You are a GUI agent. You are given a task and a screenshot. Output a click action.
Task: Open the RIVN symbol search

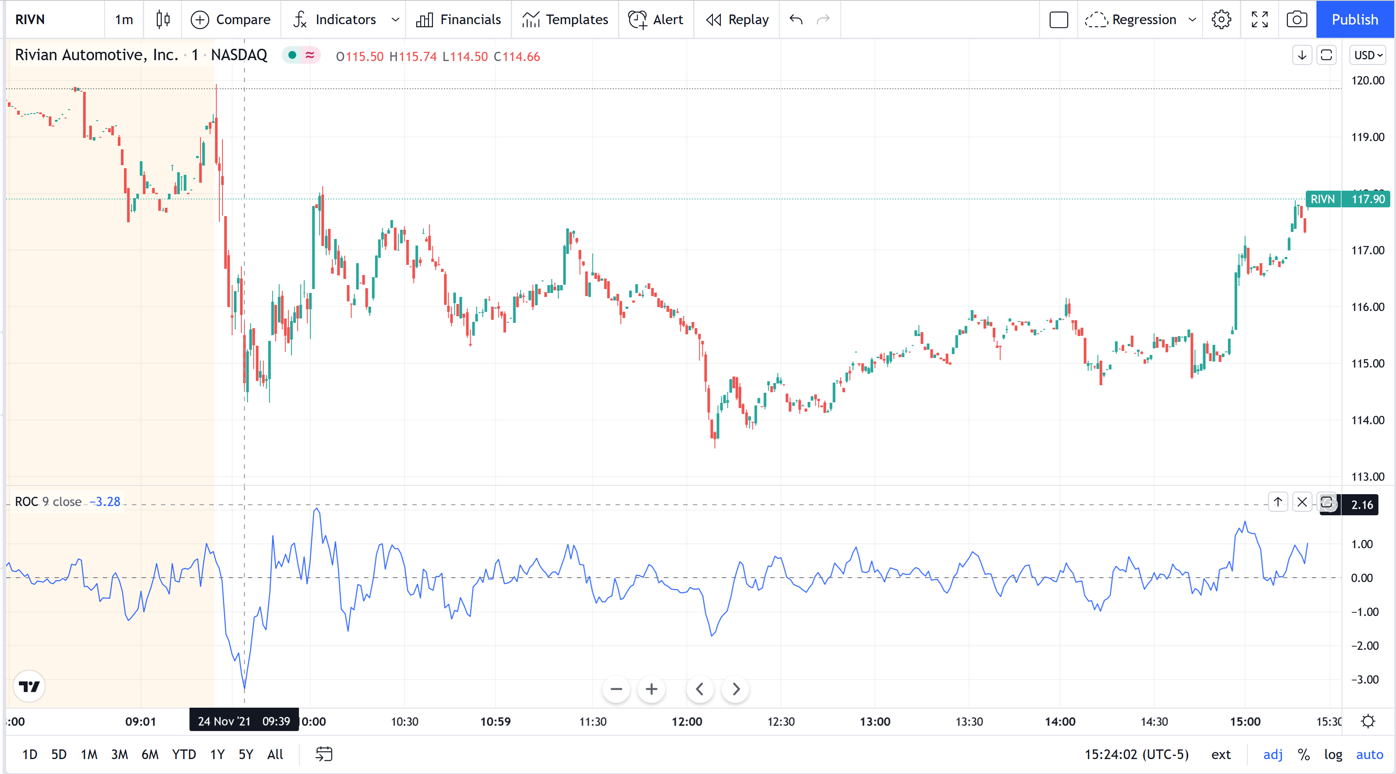[30, 19]
